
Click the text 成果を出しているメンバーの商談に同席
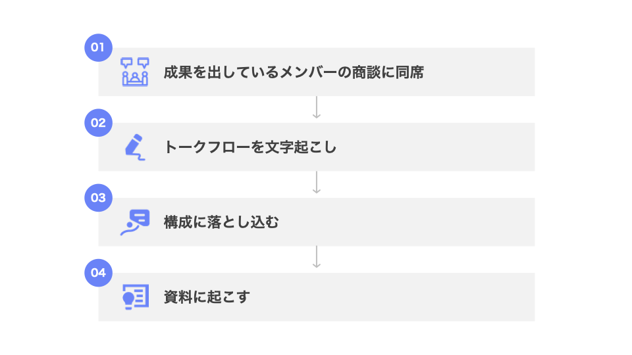[294, 72]
